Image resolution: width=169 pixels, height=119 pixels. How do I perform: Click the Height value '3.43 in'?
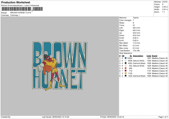(x=165, y=7)
